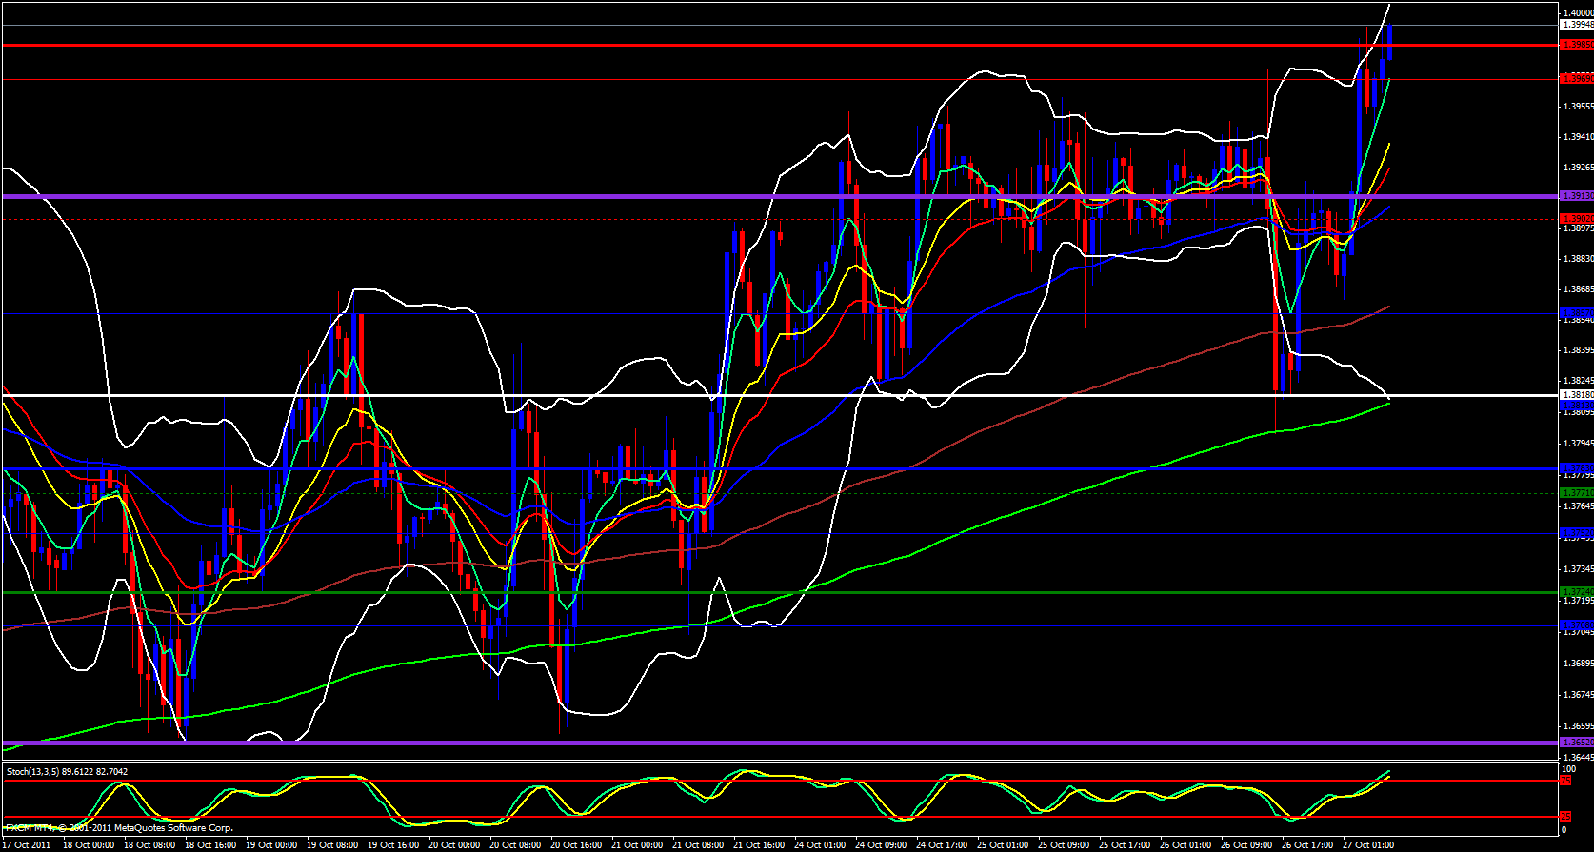1594x852 pixels.
Task: Click the white 1.38180 price level label
Action: 1576,394
